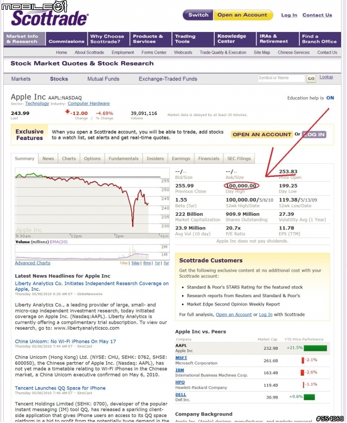Open the Contact Us header link
The height and width of the screenshot is (423, 347).
317,15
